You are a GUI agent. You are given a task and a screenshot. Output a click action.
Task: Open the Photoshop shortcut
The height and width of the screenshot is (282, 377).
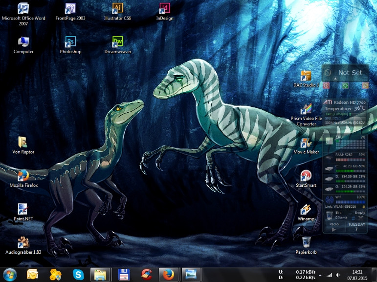click(70, 45)
